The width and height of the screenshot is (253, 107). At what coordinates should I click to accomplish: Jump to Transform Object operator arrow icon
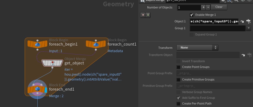point(243,55)
